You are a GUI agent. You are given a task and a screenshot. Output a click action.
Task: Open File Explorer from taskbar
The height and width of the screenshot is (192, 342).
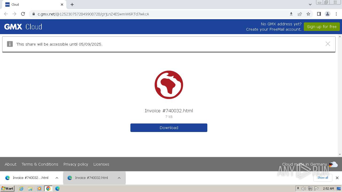30,189
